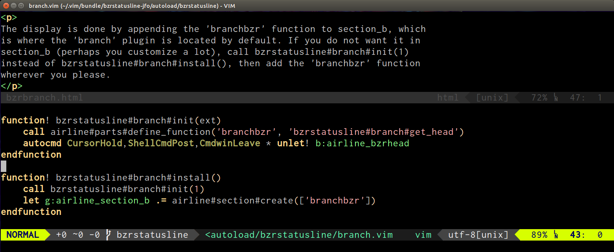Click the closing </p> tag
614x252 pixels.
12,86
